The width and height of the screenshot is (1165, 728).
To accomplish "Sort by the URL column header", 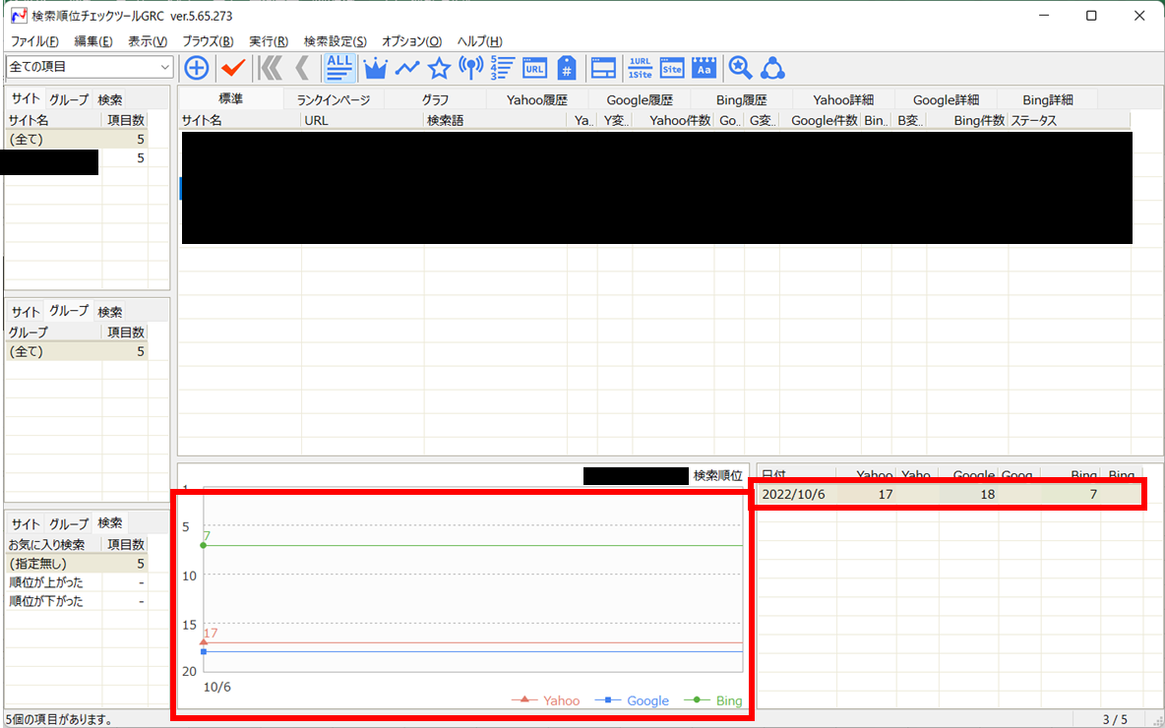I will (x=362, y=120).
